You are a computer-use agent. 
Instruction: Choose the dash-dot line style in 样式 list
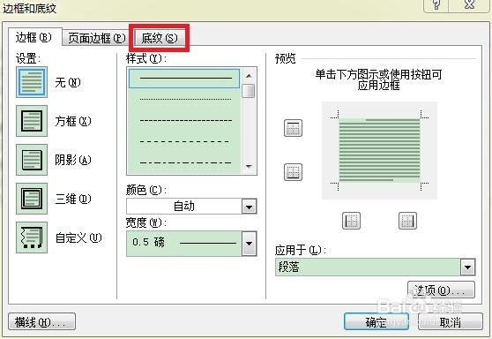point(184,162)
